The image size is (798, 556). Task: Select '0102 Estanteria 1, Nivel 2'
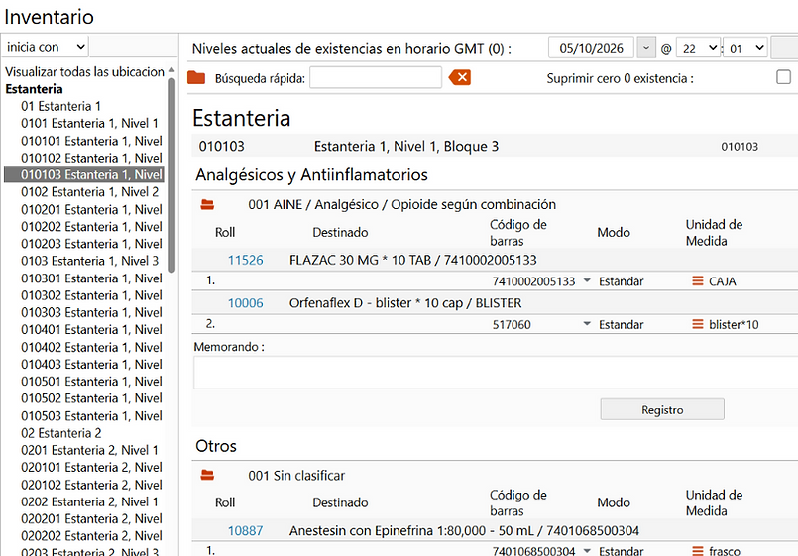89,192
